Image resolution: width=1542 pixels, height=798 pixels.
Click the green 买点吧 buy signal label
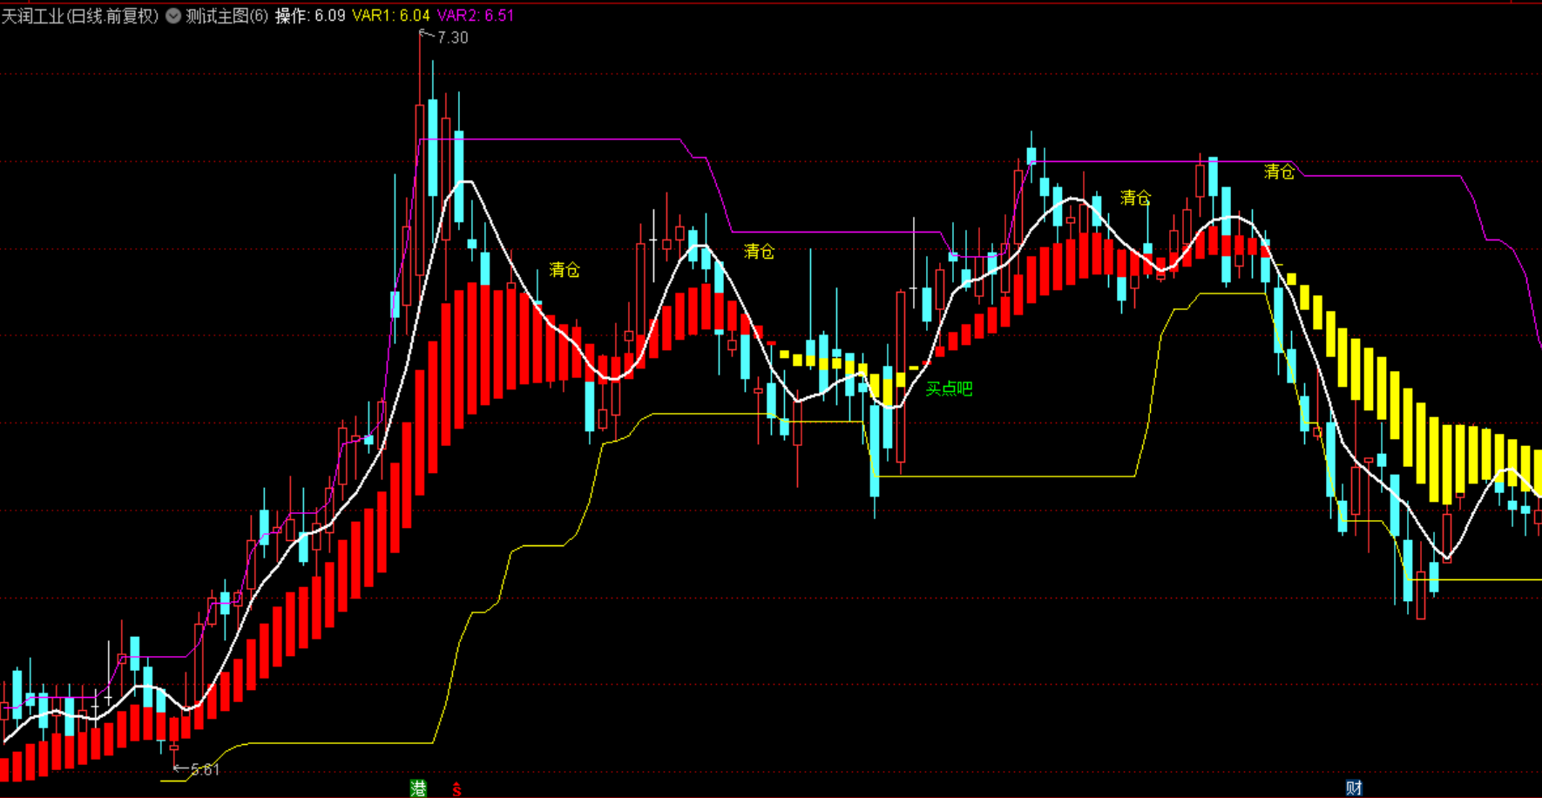pos(949,389)
